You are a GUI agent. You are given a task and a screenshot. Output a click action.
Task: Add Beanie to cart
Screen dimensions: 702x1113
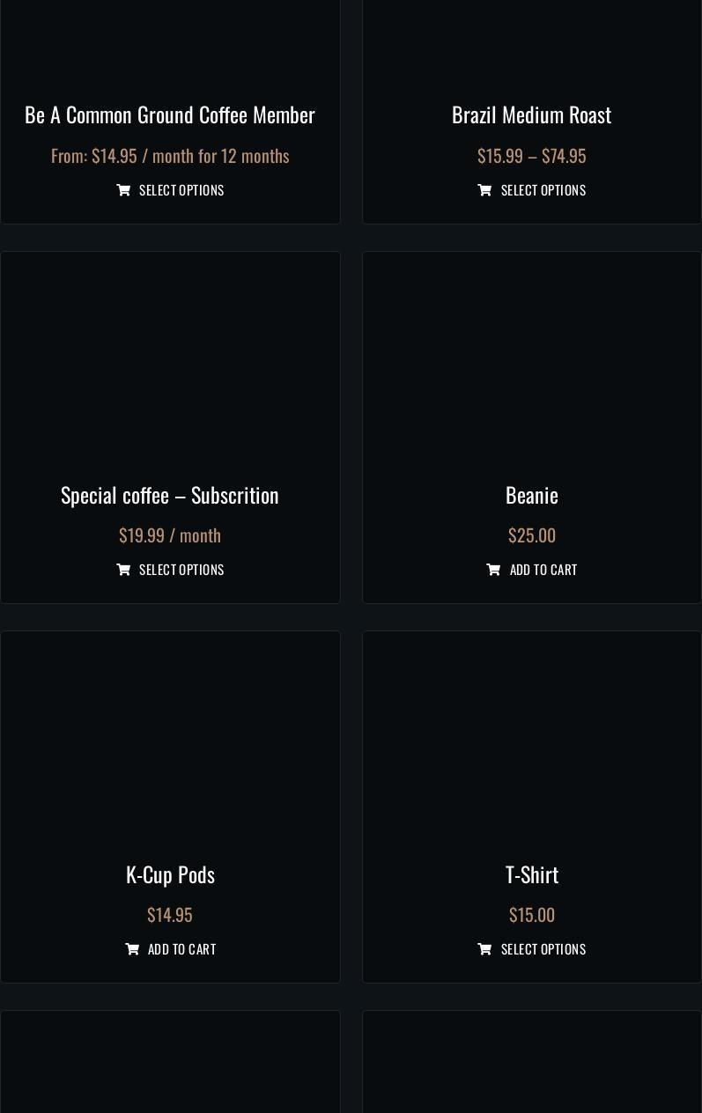pyautogui.click(x=543, y=570)
